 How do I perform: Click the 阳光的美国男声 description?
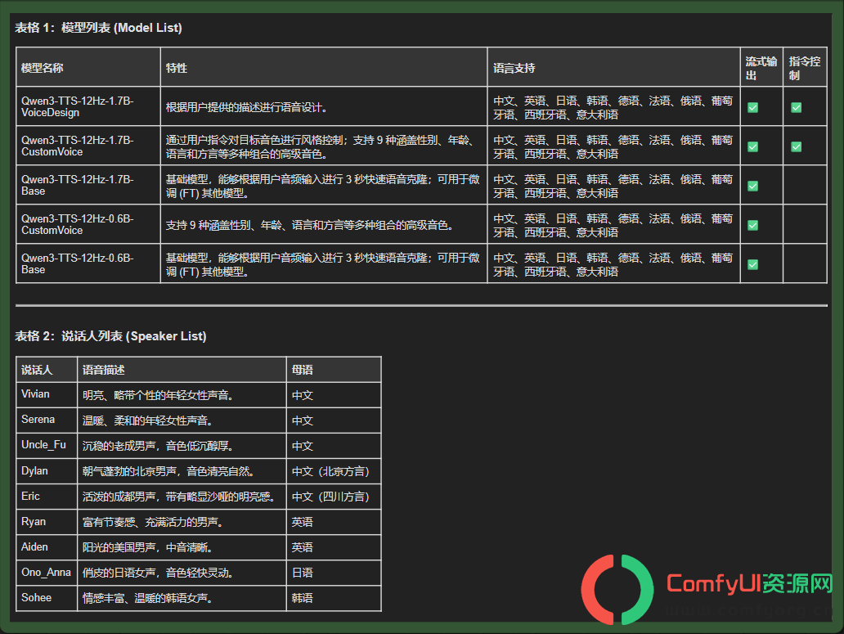coord(147,547)
